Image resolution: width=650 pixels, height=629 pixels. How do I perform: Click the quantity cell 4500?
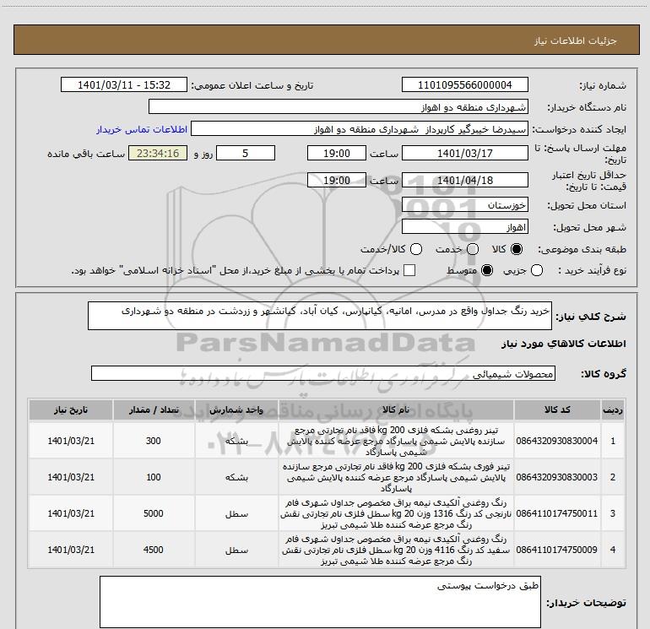[154, 550]
